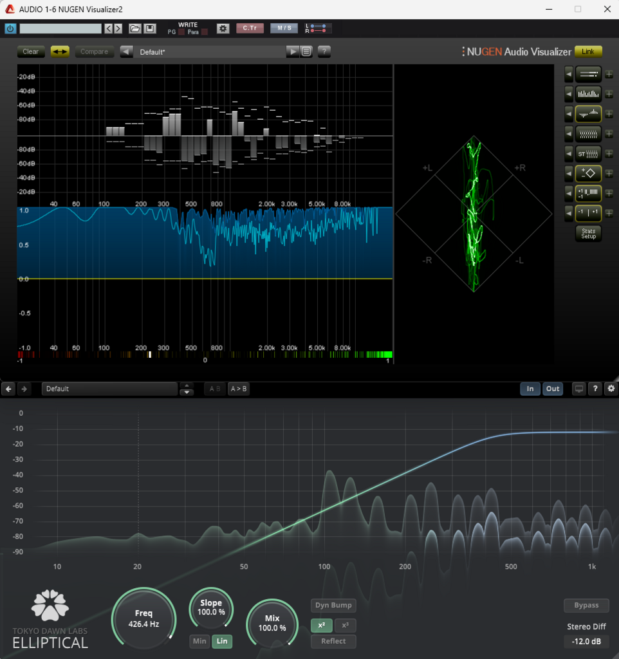The height and width of the screenshot is (659, 619).
Task: Select the level meter bars view icon
Action: (588, 75)
